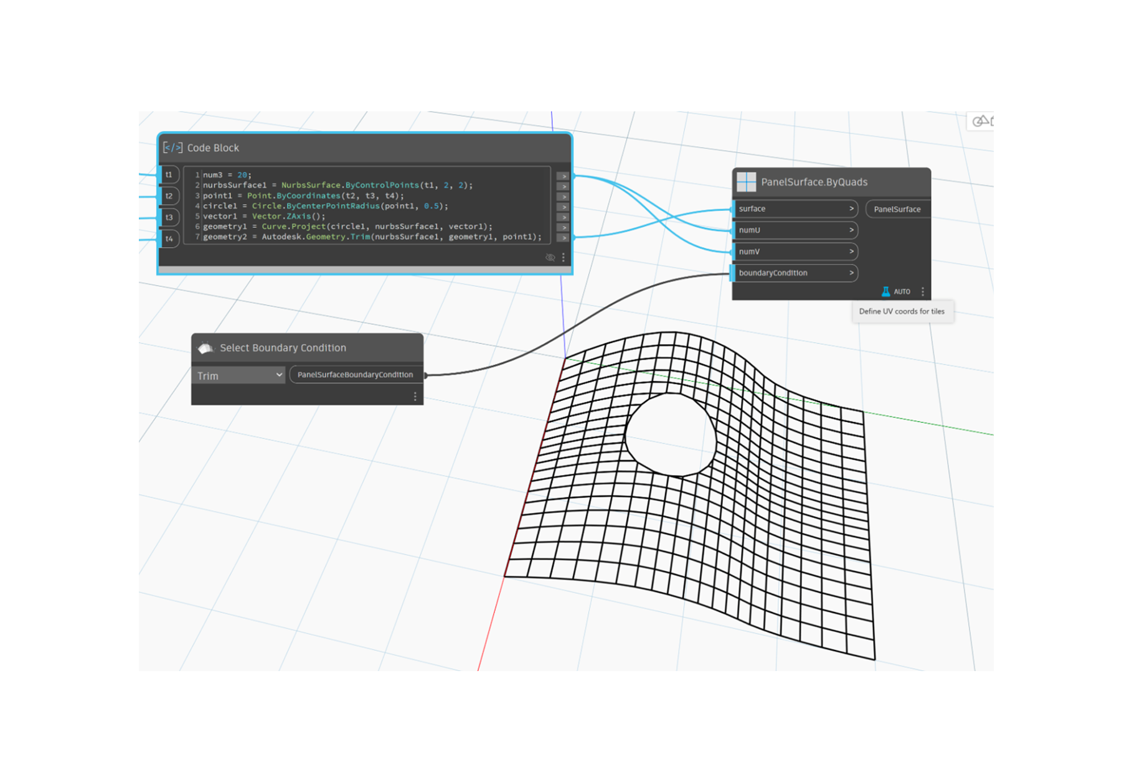Click the flask lacing icon beside AUTO
This screenshot has height=780, width=1132.
tap(885, 291)
